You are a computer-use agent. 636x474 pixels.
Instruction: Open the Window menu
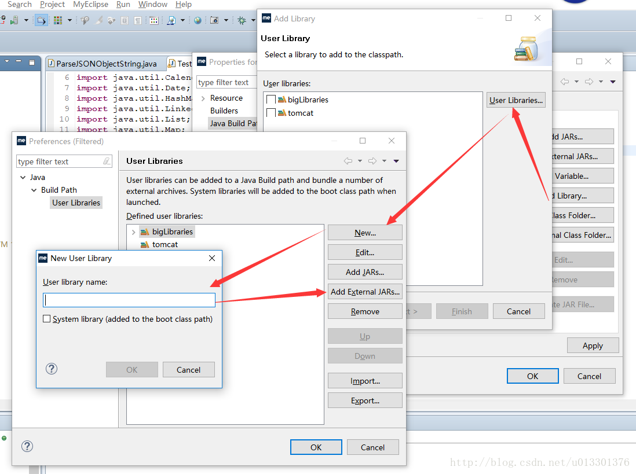pos(152,5)
